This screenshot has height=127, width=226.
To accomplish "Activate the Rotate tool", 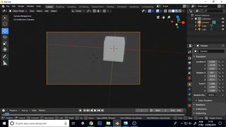I will point(5,37).
